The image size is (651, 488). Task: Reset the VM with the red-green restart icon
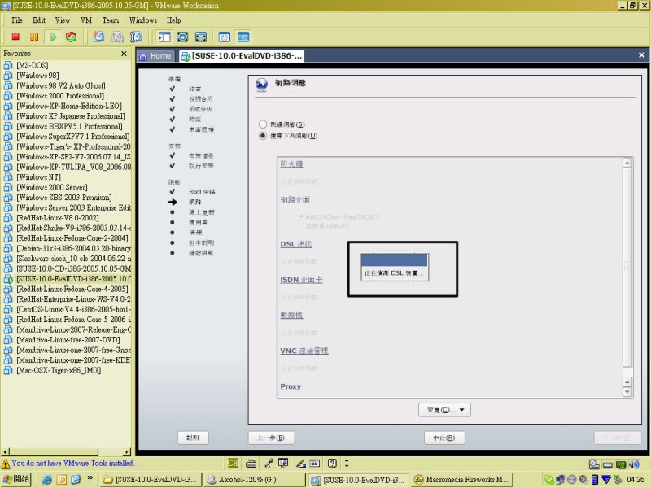(x=72, y=37)
